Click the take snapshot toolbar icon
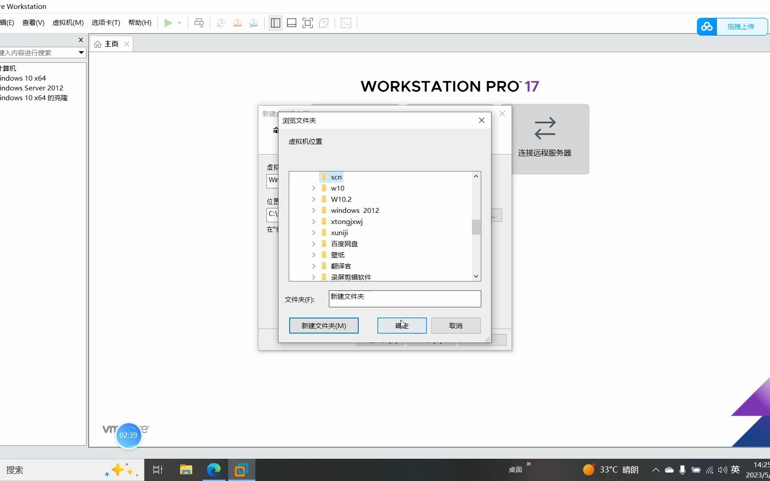 [221, 23]
